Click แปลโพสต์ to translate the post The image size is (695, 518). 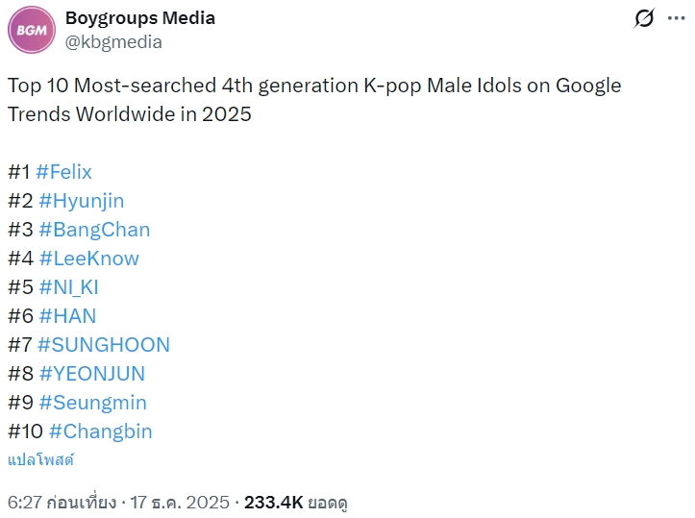41,459
